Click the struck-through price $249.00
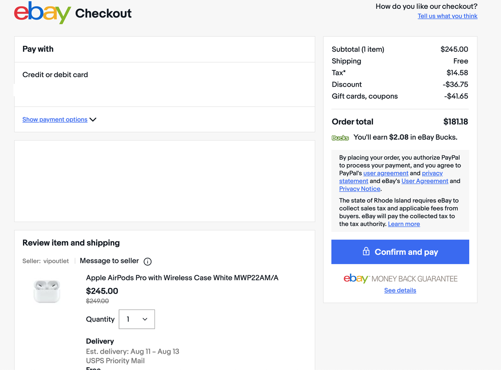The width and height of the screenshot is (501, 370). point(97,301)
